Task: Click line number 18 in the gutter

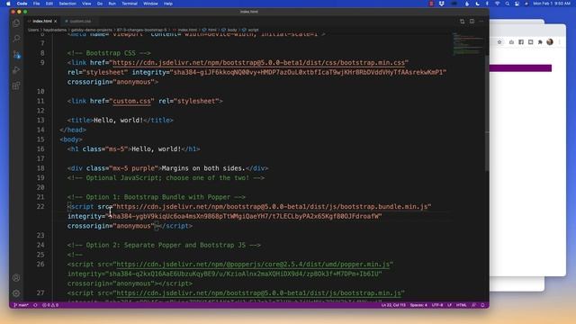Action: [40, 168]
